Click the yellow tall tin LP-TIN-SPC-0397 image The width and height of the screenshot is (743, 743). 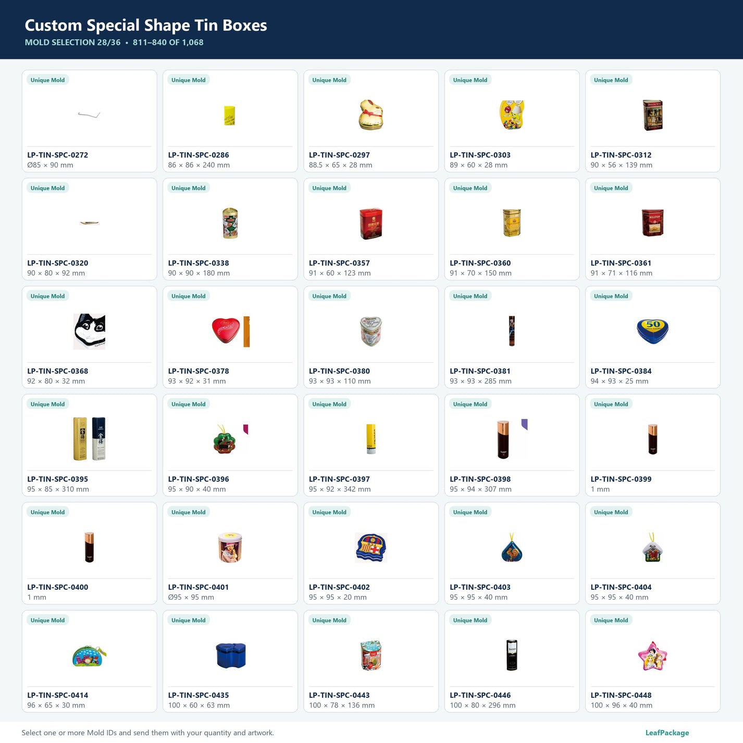tap(371, 439)
